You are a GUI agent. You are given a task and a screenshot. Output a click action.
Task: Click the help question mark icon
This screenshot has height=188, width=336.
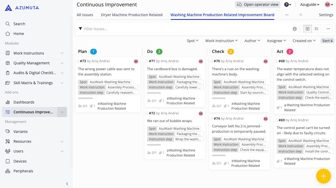(x=286, y=5)
